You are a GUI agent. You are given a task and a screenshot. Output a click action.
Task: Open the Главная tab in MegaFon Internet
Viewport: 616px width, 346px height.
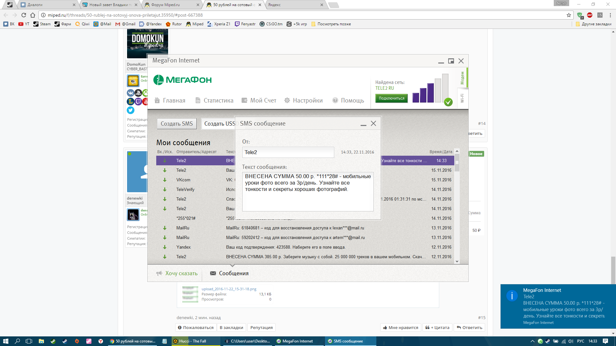[x=170, y=100]
